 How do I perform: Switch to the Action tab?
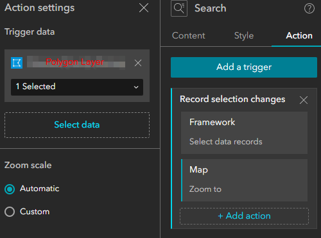(x=299, y=36)
